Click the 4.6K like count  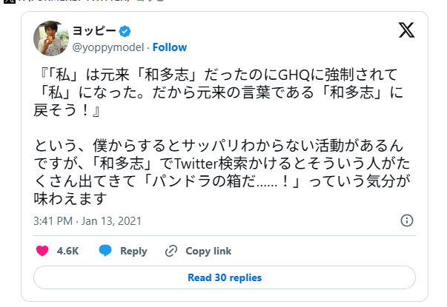[67, 251]
